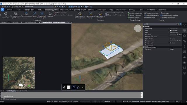Toggle ДИН.ВВОД in status bar
Screen dimensions: 187x105
tap(148, 101)
